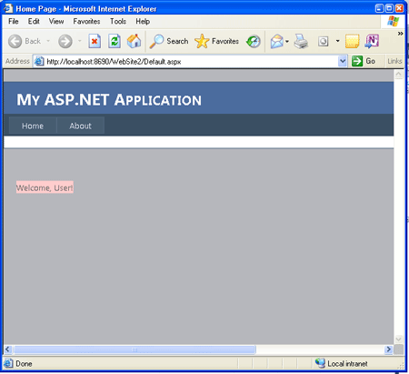
Task: Click the Local intranet zone icon
Action: tap(320, 363)
